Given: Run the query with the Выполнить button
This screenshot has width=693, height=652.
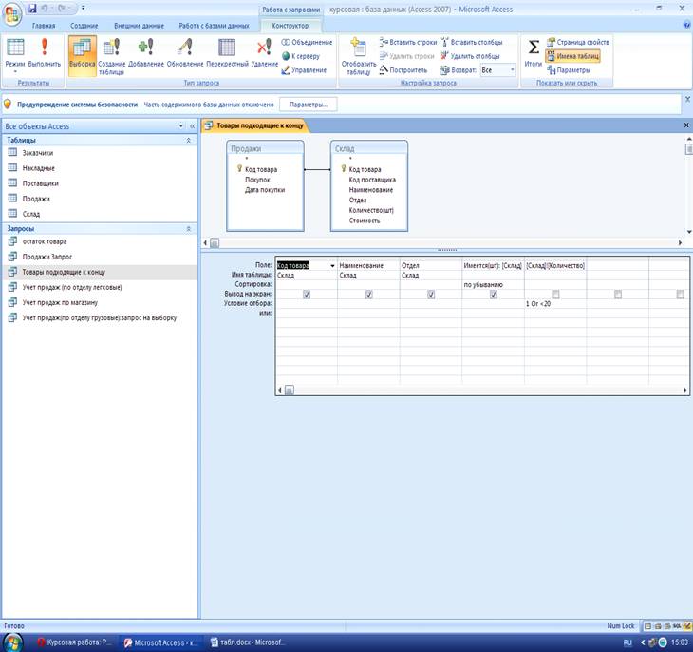Looking at the screenshot, I should [50, 53].
